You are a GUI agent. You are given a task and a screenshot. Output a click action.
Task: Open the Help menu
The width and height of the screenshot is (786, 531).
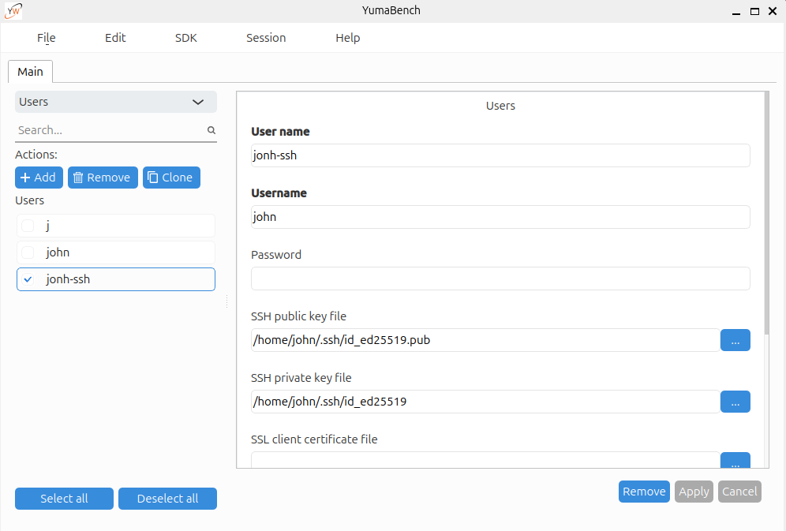point(348,38)
